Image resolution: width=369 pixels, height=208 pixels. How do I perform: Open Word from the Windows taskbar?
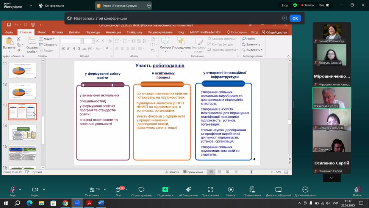(x=101, y=203)
